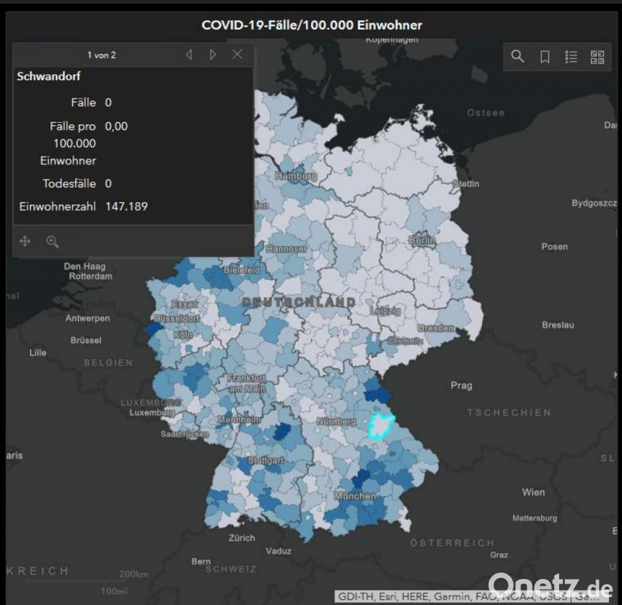Viewport: 622px width, 605px height.
Task: Go to previous feature in popup
Action: tap(189, 55)
